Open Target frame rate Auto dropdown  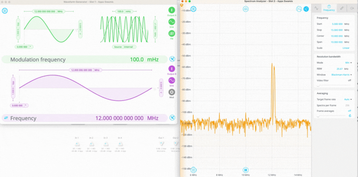pyautogui.click(x=348, y=99)
